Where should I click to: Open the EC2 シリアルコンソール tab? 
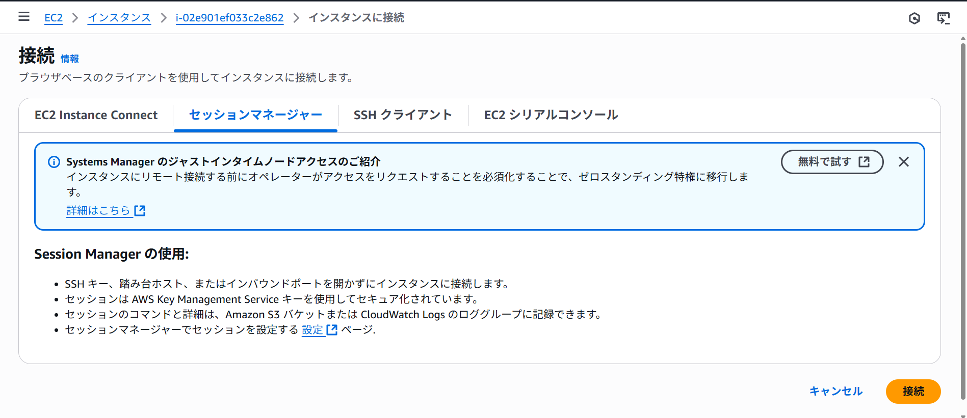[551, 115]
